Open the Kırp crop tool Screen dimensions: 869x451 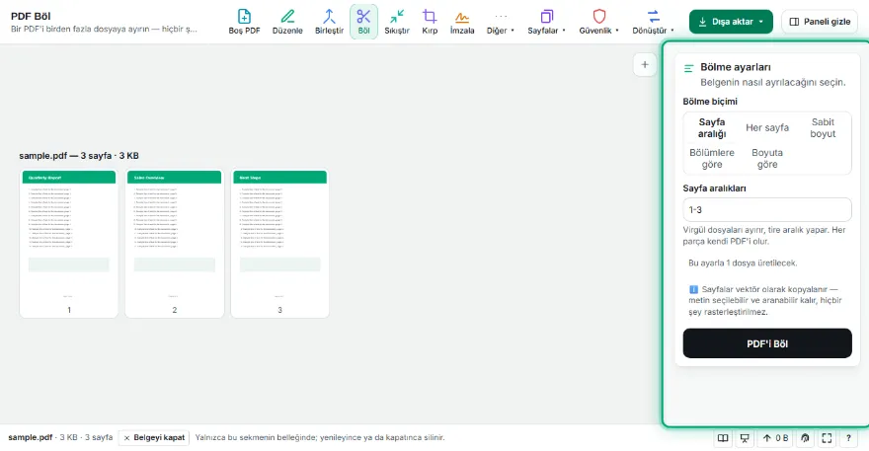(x=430, y=22)
